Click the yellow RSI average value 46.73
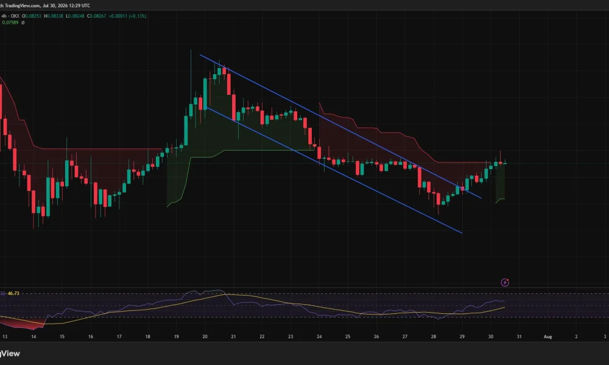609x365 pixels. 13,294
